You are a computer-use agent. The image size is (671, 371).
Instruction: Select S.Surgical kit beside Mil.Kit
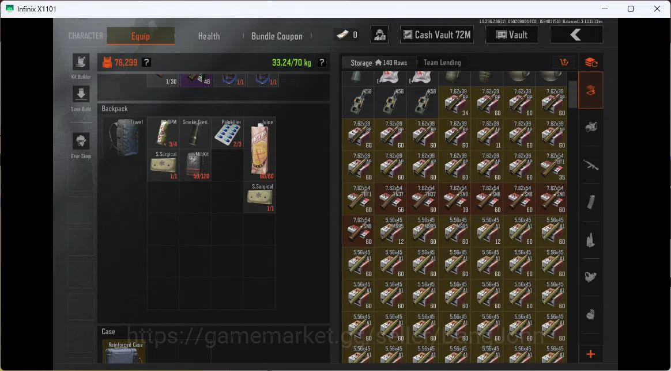click(x=163, y=165)
